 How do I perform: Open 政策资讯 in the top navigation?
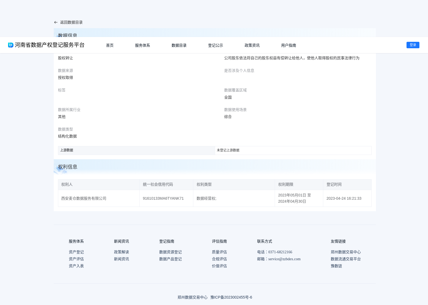252,45
